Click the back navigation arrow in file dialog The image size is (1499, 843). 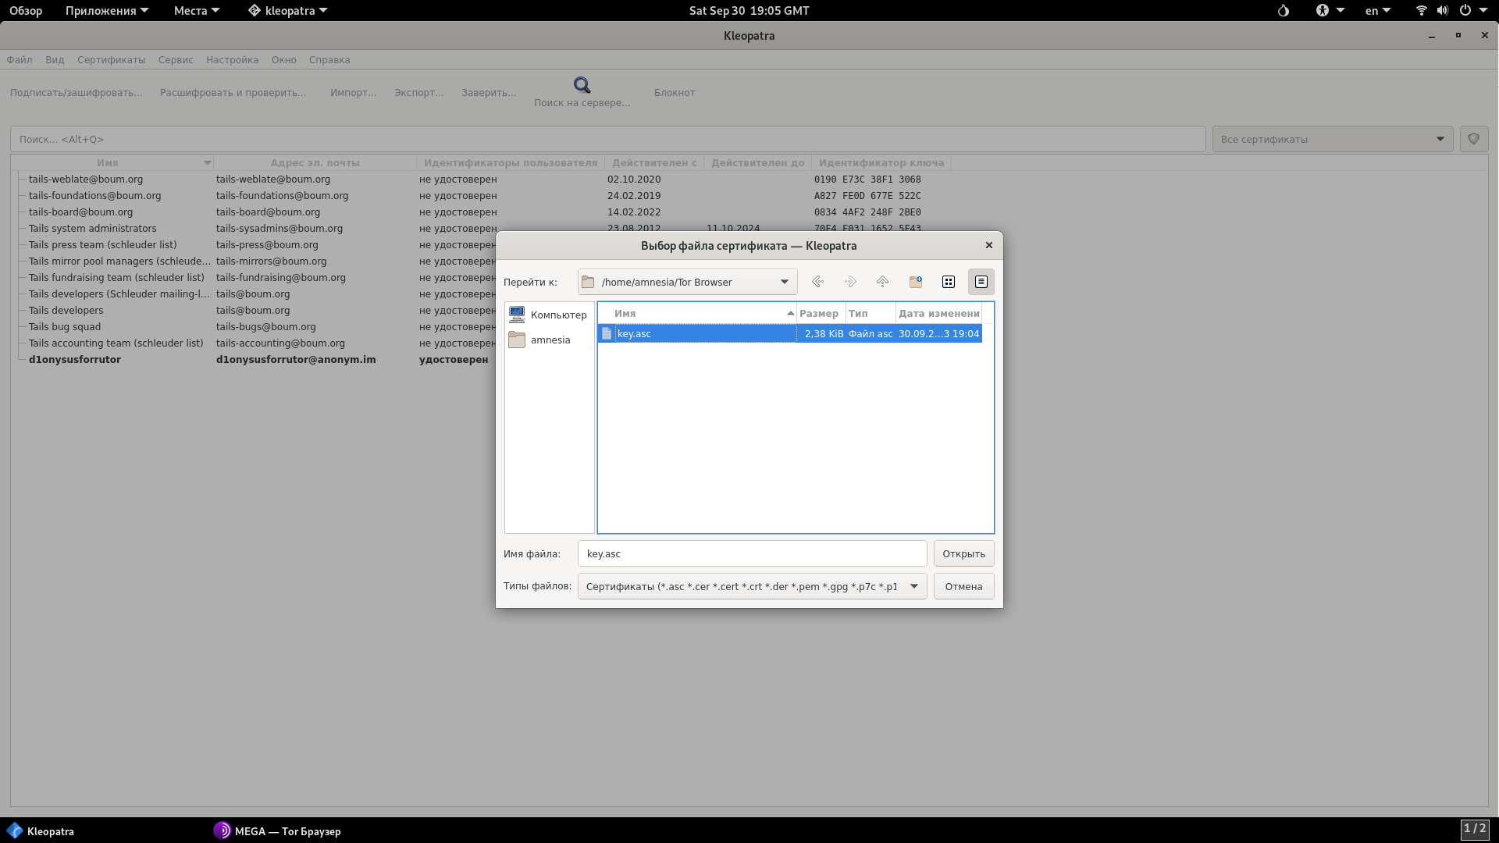tap(817, 282)
